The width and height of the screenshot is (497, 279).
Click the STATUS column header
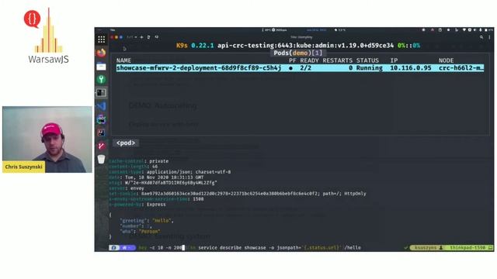[x=367, y=60]
